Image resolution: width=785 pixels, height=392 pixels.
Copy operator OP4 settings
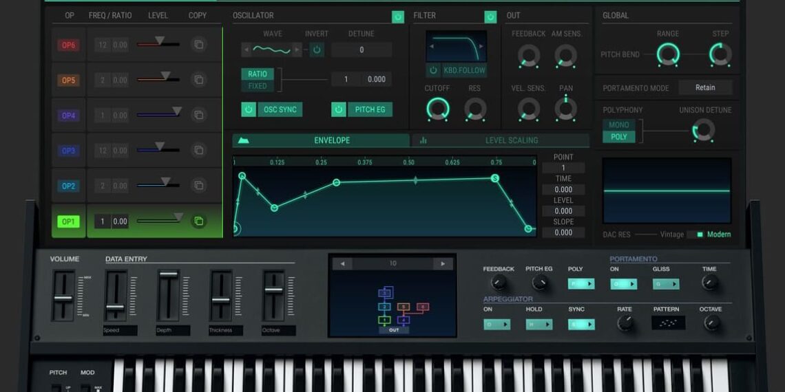point(199,115)
